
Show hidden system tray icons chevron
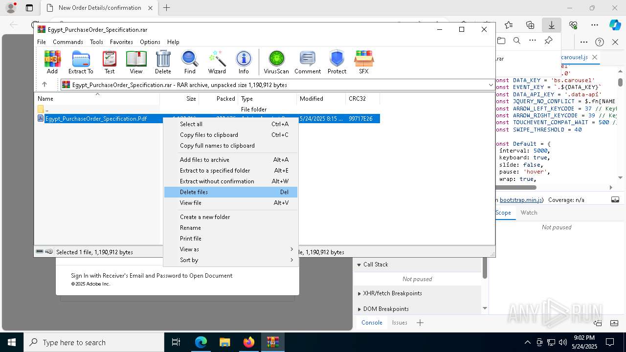pos(527,342)
